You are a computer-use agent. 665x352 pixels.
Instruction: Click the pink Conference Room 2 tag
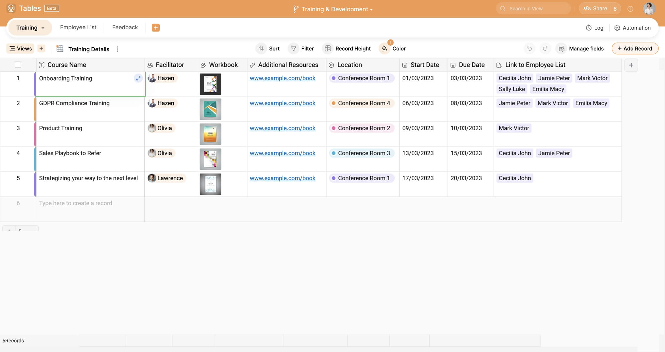361,128
